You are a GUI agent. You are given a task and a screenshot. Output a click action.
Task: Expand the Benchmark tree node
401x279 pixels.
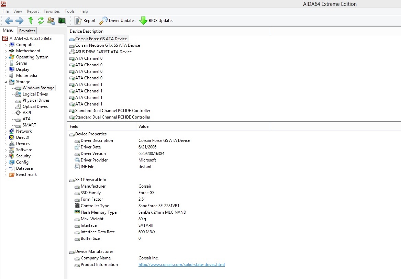(5, 175)
